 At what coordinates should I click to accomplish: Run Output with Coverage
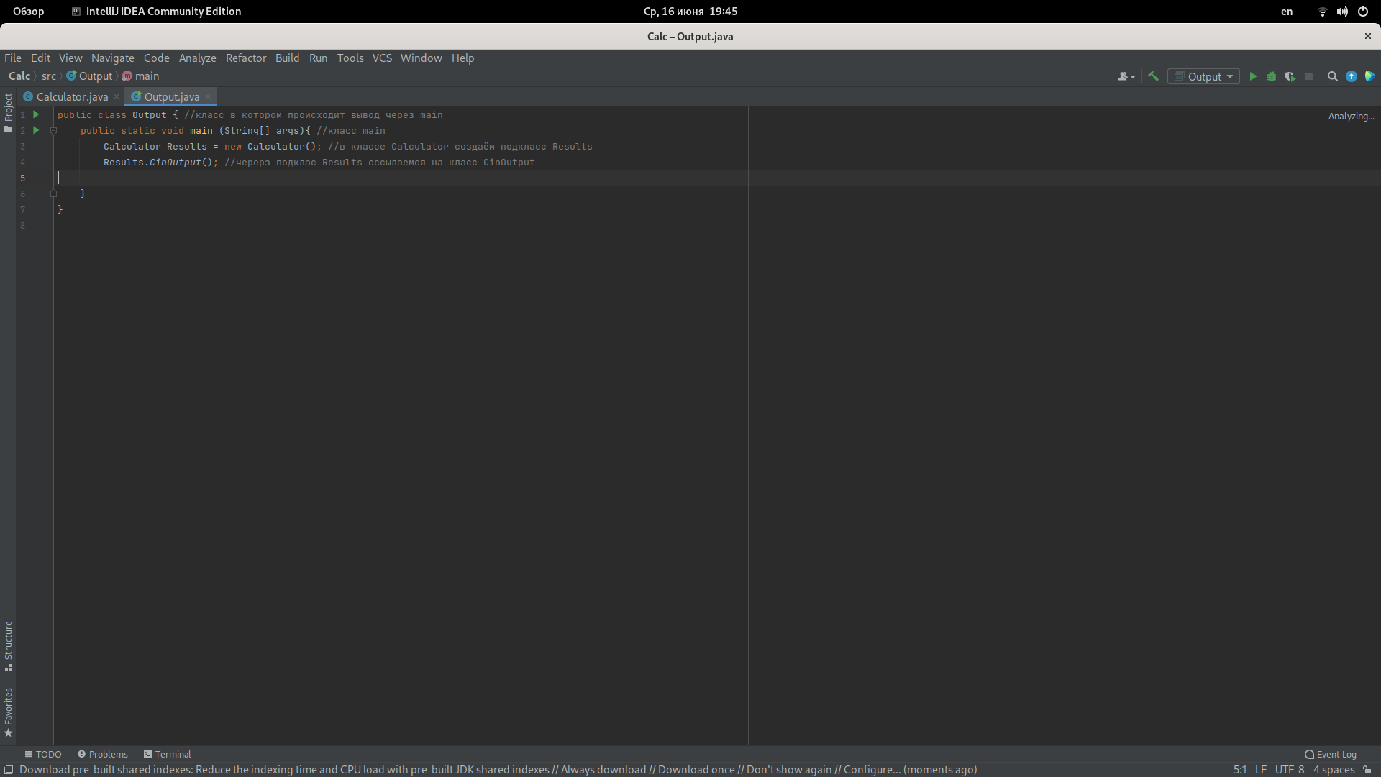click(1290, 76)
